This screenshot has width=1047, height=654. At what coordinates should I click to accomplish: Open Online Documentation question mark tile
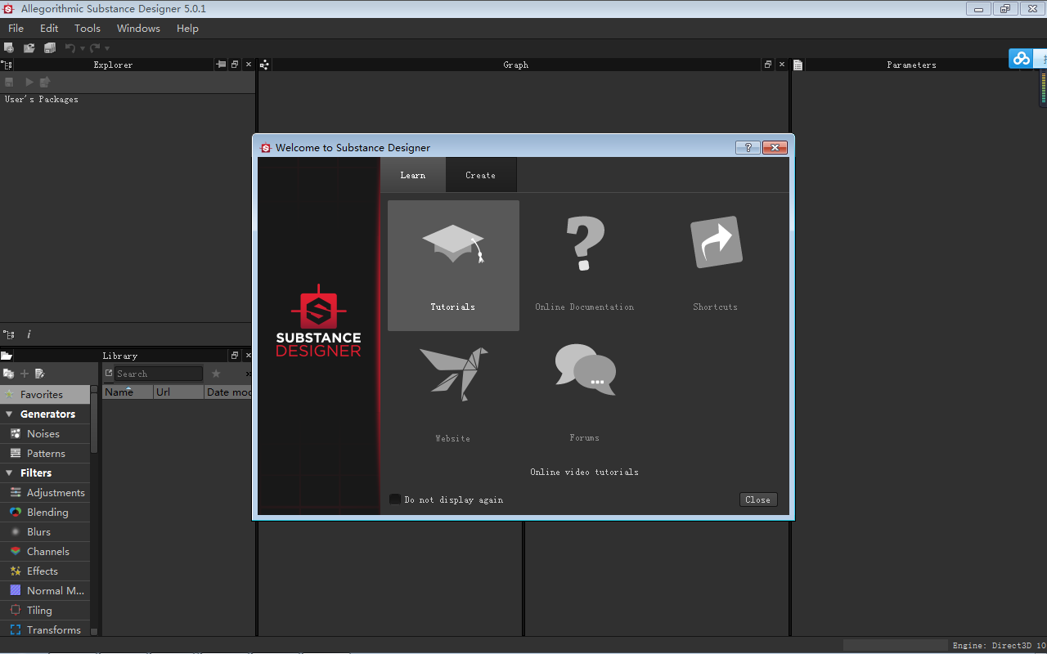pyautogui.click(x=585, y=266)
